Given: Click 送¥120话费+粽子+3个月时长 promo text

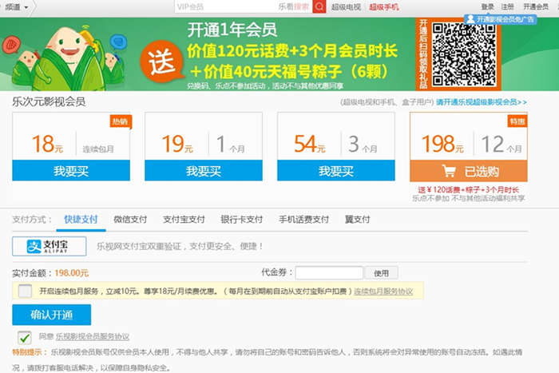Looking at the screenshot, I should tap(468, 190).
